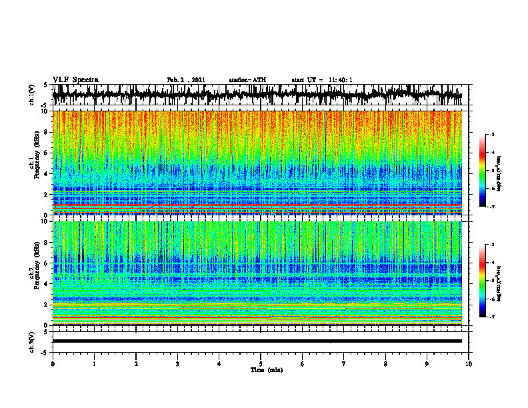Click the 'station=ATH' header label
The image size is (528, 408).
tap(247, 80)
